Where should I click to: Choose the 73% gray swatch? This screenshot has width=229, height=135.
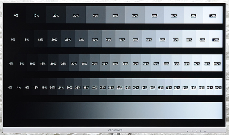(x=162, y=39)
